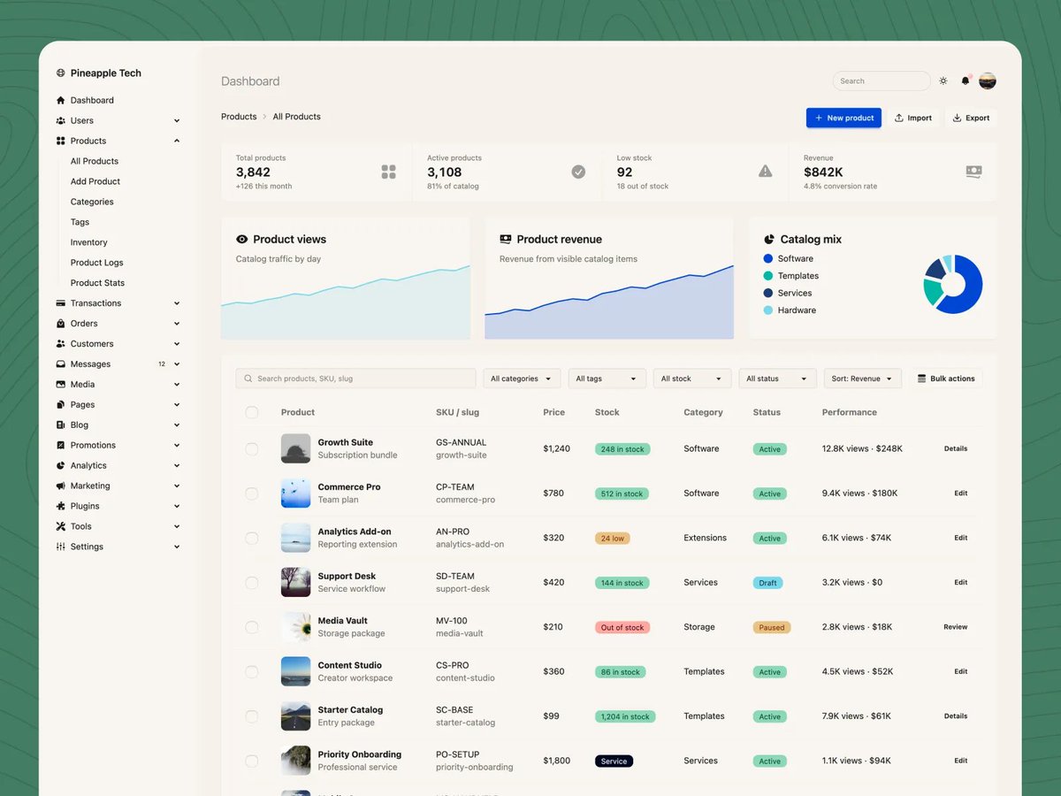Image resolution: width=1061 pixels, height=796 pixels.
Task: Click the Templates legend color dot
Action: tap(767, 276)
